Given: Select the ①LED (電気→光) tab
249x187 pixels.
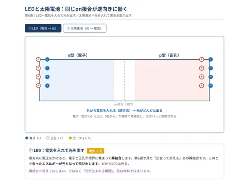Looking at the screenshot, I should click(x=43, y=28).
